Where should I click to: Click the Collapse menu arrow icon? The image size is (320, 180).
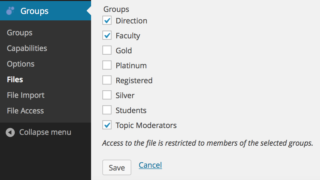[10, 132]
